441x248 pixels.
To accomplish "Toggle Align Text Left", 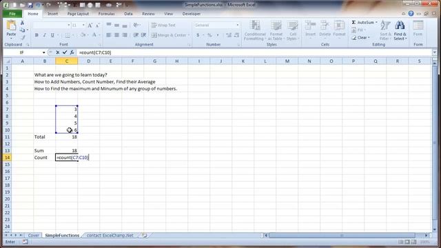I will 109,35.
